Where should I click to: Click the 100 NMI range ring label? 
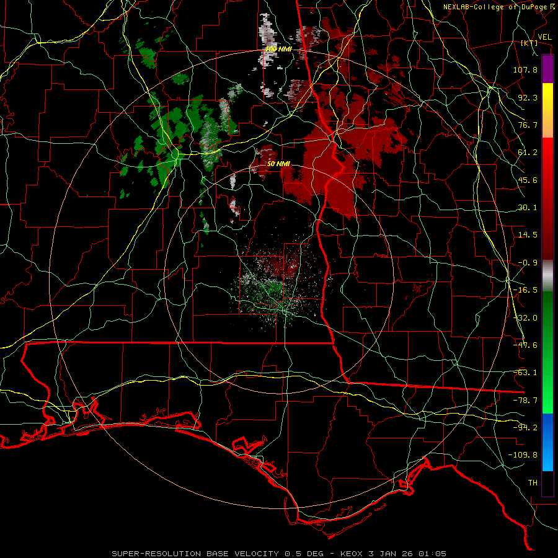[278, 49]
